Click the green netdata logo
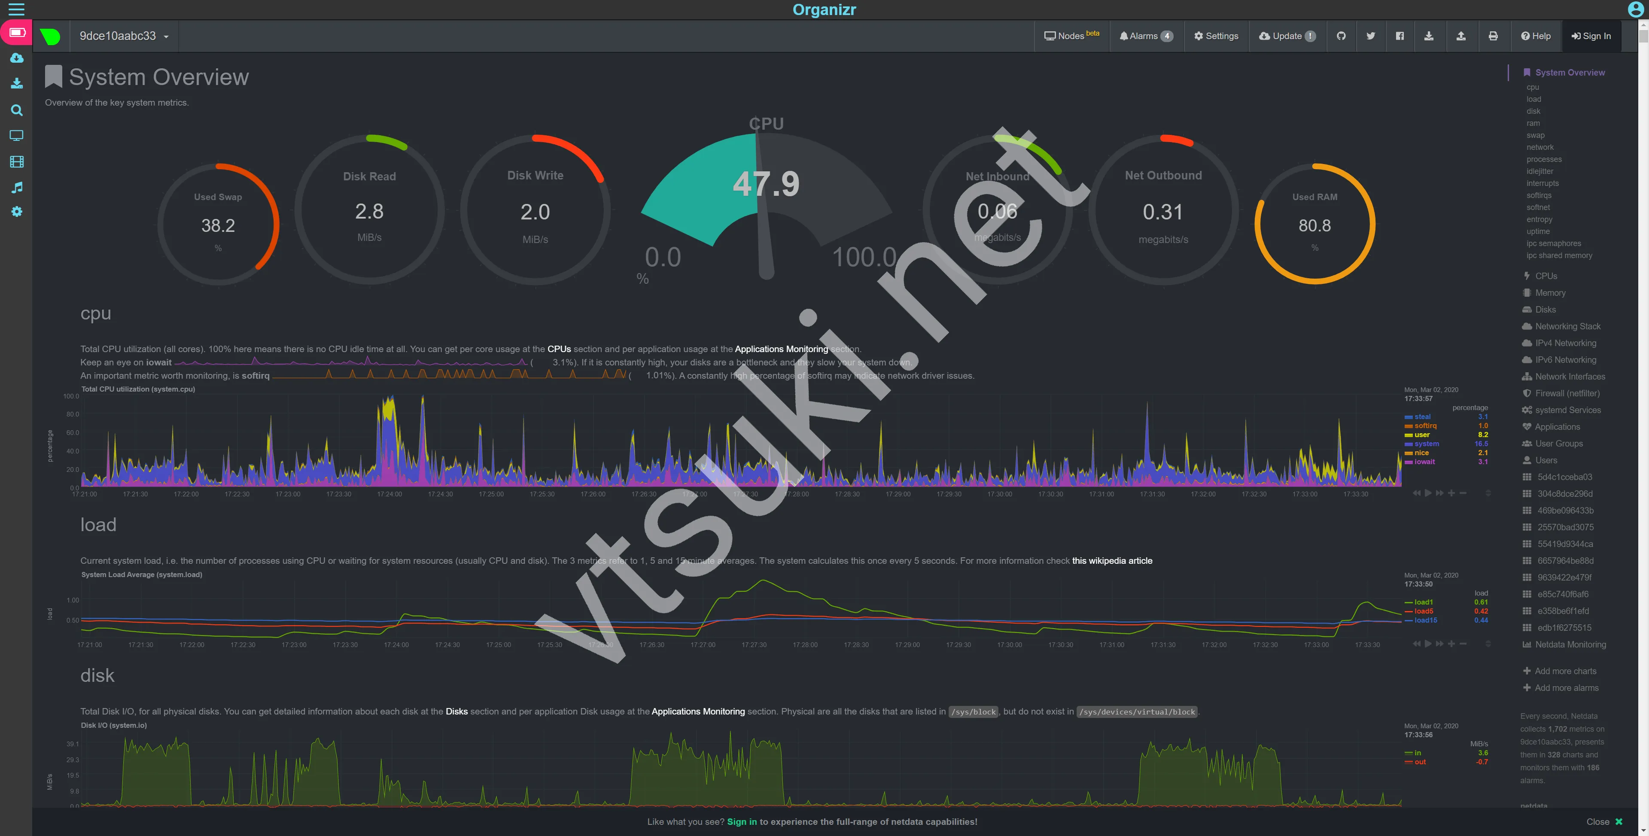 coord(50,36)
